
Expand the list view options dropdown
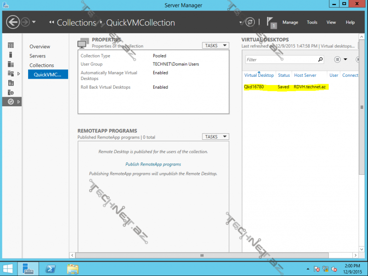click(340, 60)
